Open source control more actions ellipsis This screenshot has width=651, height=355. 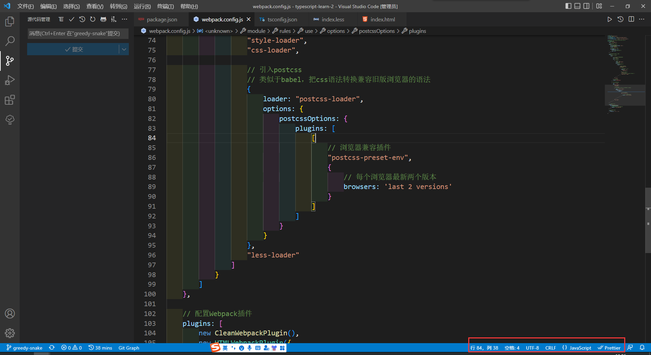[x=124, y=19]
